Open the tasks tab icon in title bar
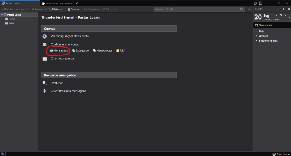 point(261,3)
